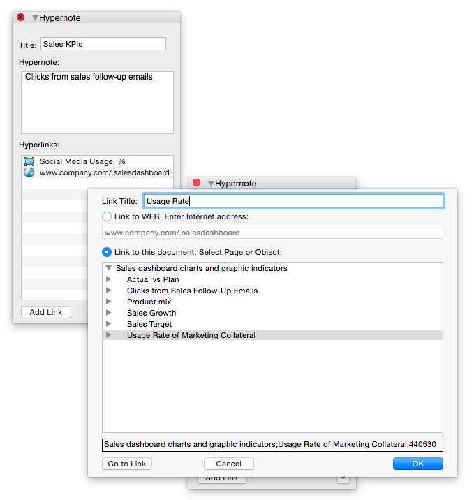Close the back Hypernote window behind dialog
Image resolution: width=474 pixels, height=500 pixels.
tap(197, 183)
